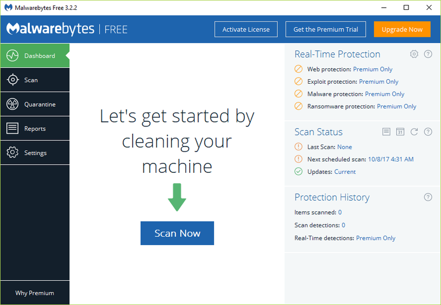The height and width of the screenshot is (305, 441).
Task: Click the Dashboard pulse icon
Action: click(13, 56)
